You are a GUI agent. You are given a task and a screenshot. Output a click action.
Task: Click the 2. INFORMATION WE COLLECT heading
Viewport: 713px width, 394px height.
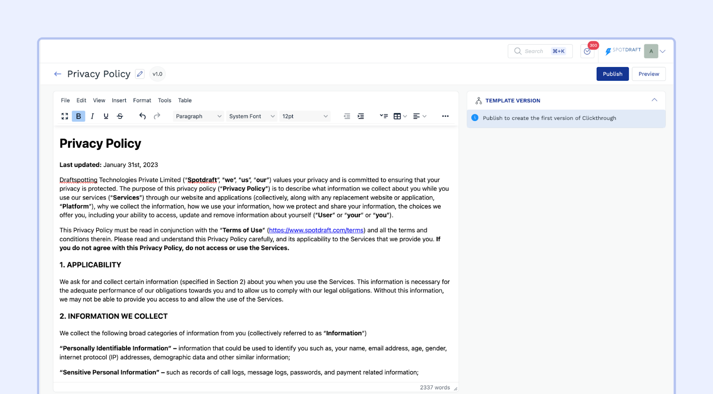pyautogui.click(x=114, y=316)
